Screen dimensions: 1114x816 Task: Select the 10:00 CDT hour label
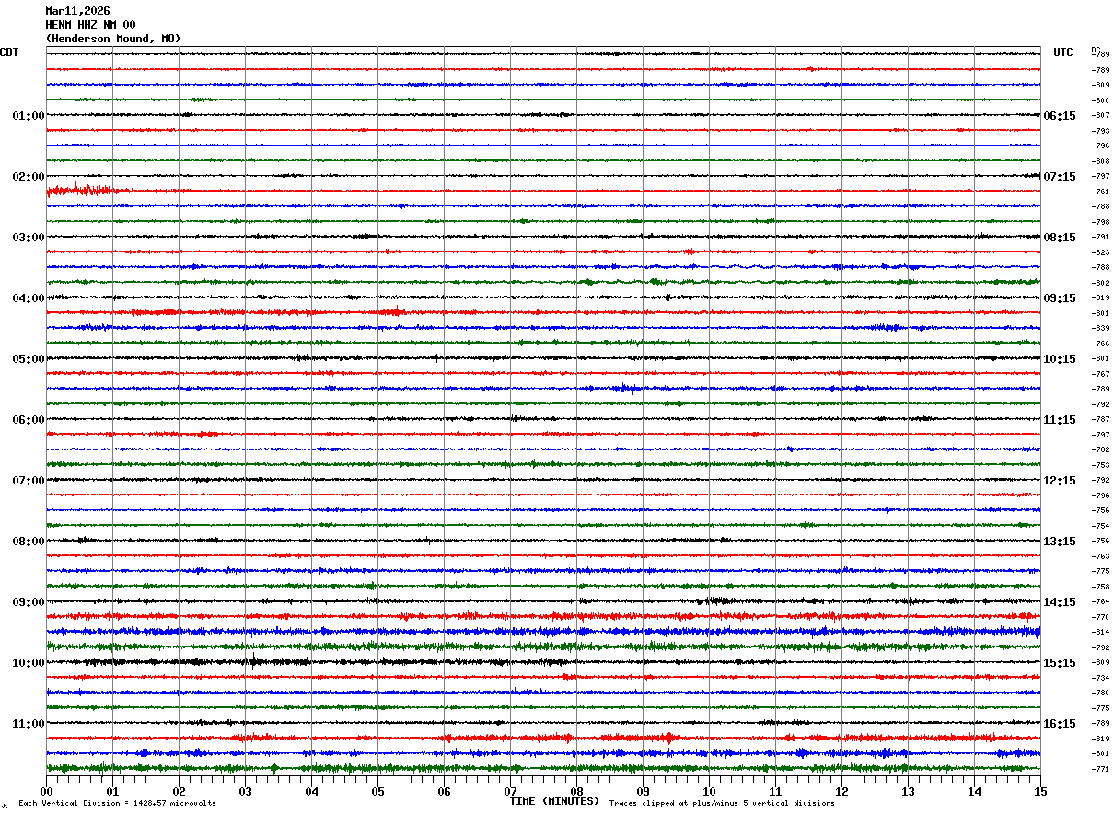[x=29, y=663]
